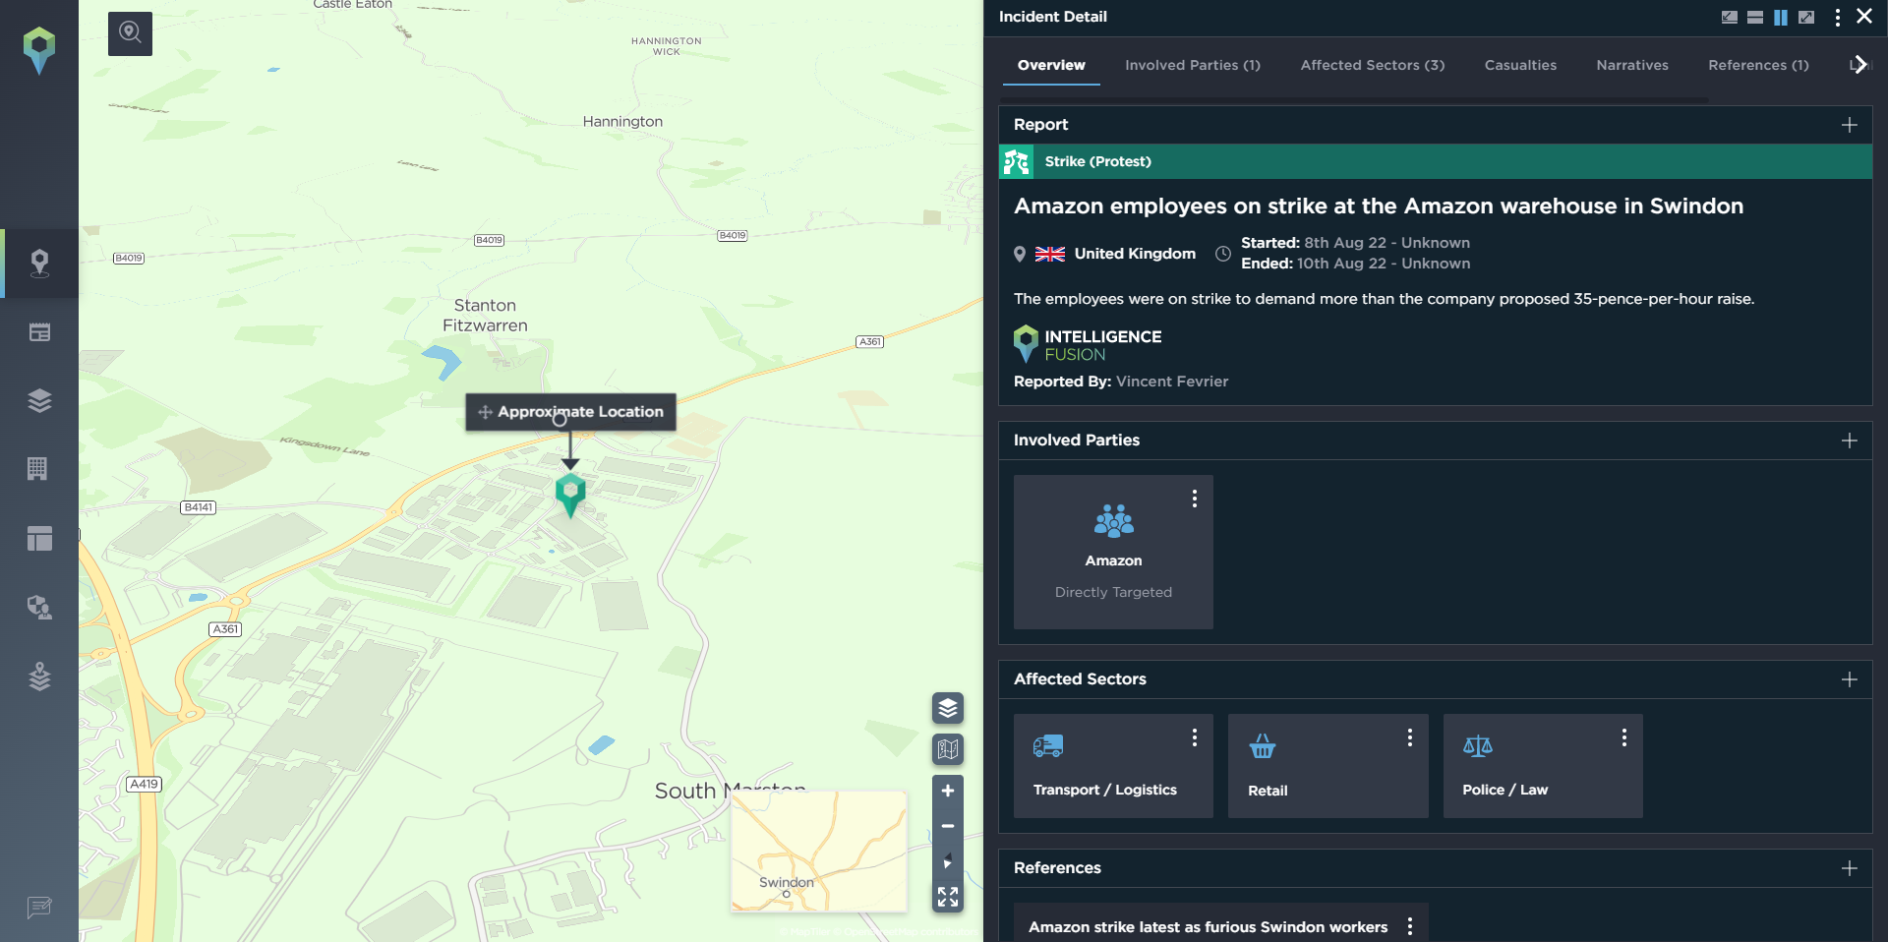
Task: Expand incident panel to full view
Action: click(x=1806, y=17)
